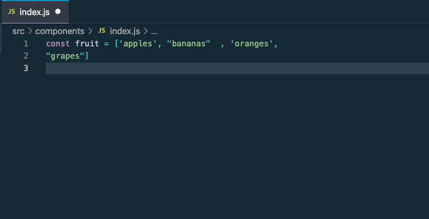Open the components breadcrumb folder
This screenshot has height=219, width=429.
[x=60, y=31]
